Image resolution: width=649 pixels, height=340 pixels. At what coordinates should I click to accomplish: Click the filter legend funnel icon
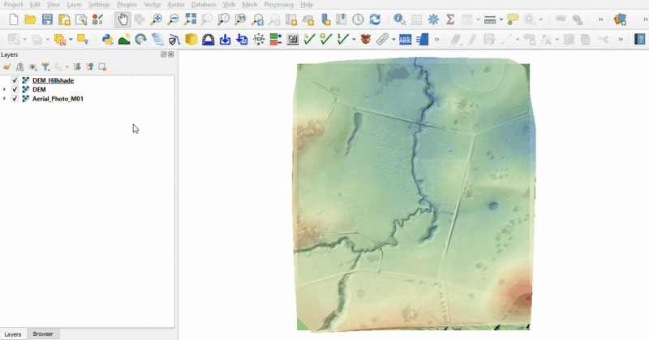(45, 67)
